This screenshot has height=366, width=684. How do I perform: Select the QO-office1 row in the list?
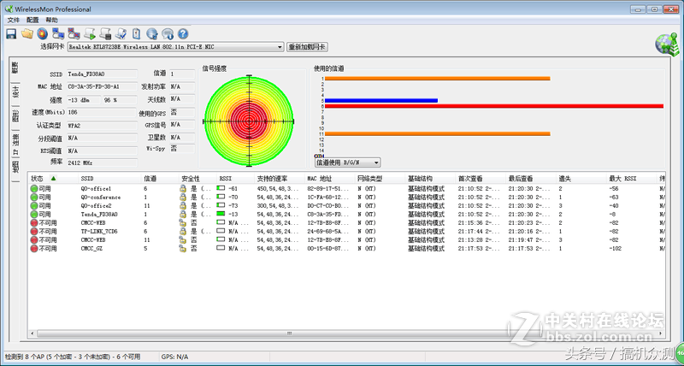click(347, 188)
